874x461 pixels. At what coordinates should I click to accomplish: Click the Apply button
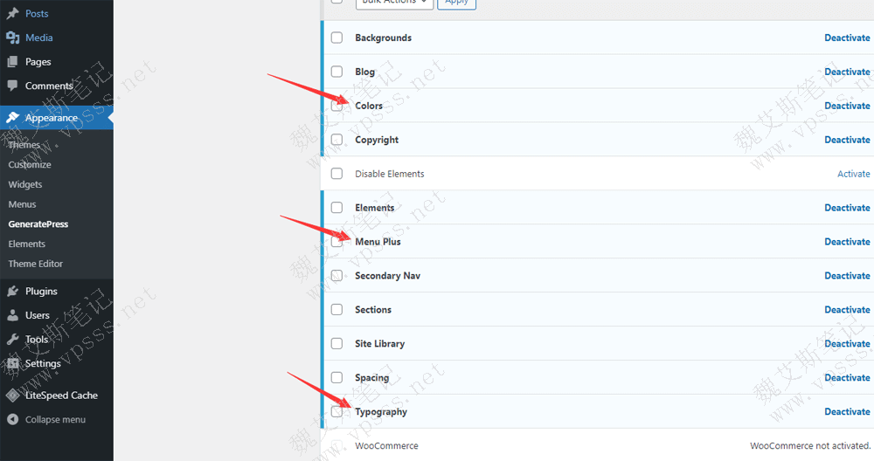456,3
